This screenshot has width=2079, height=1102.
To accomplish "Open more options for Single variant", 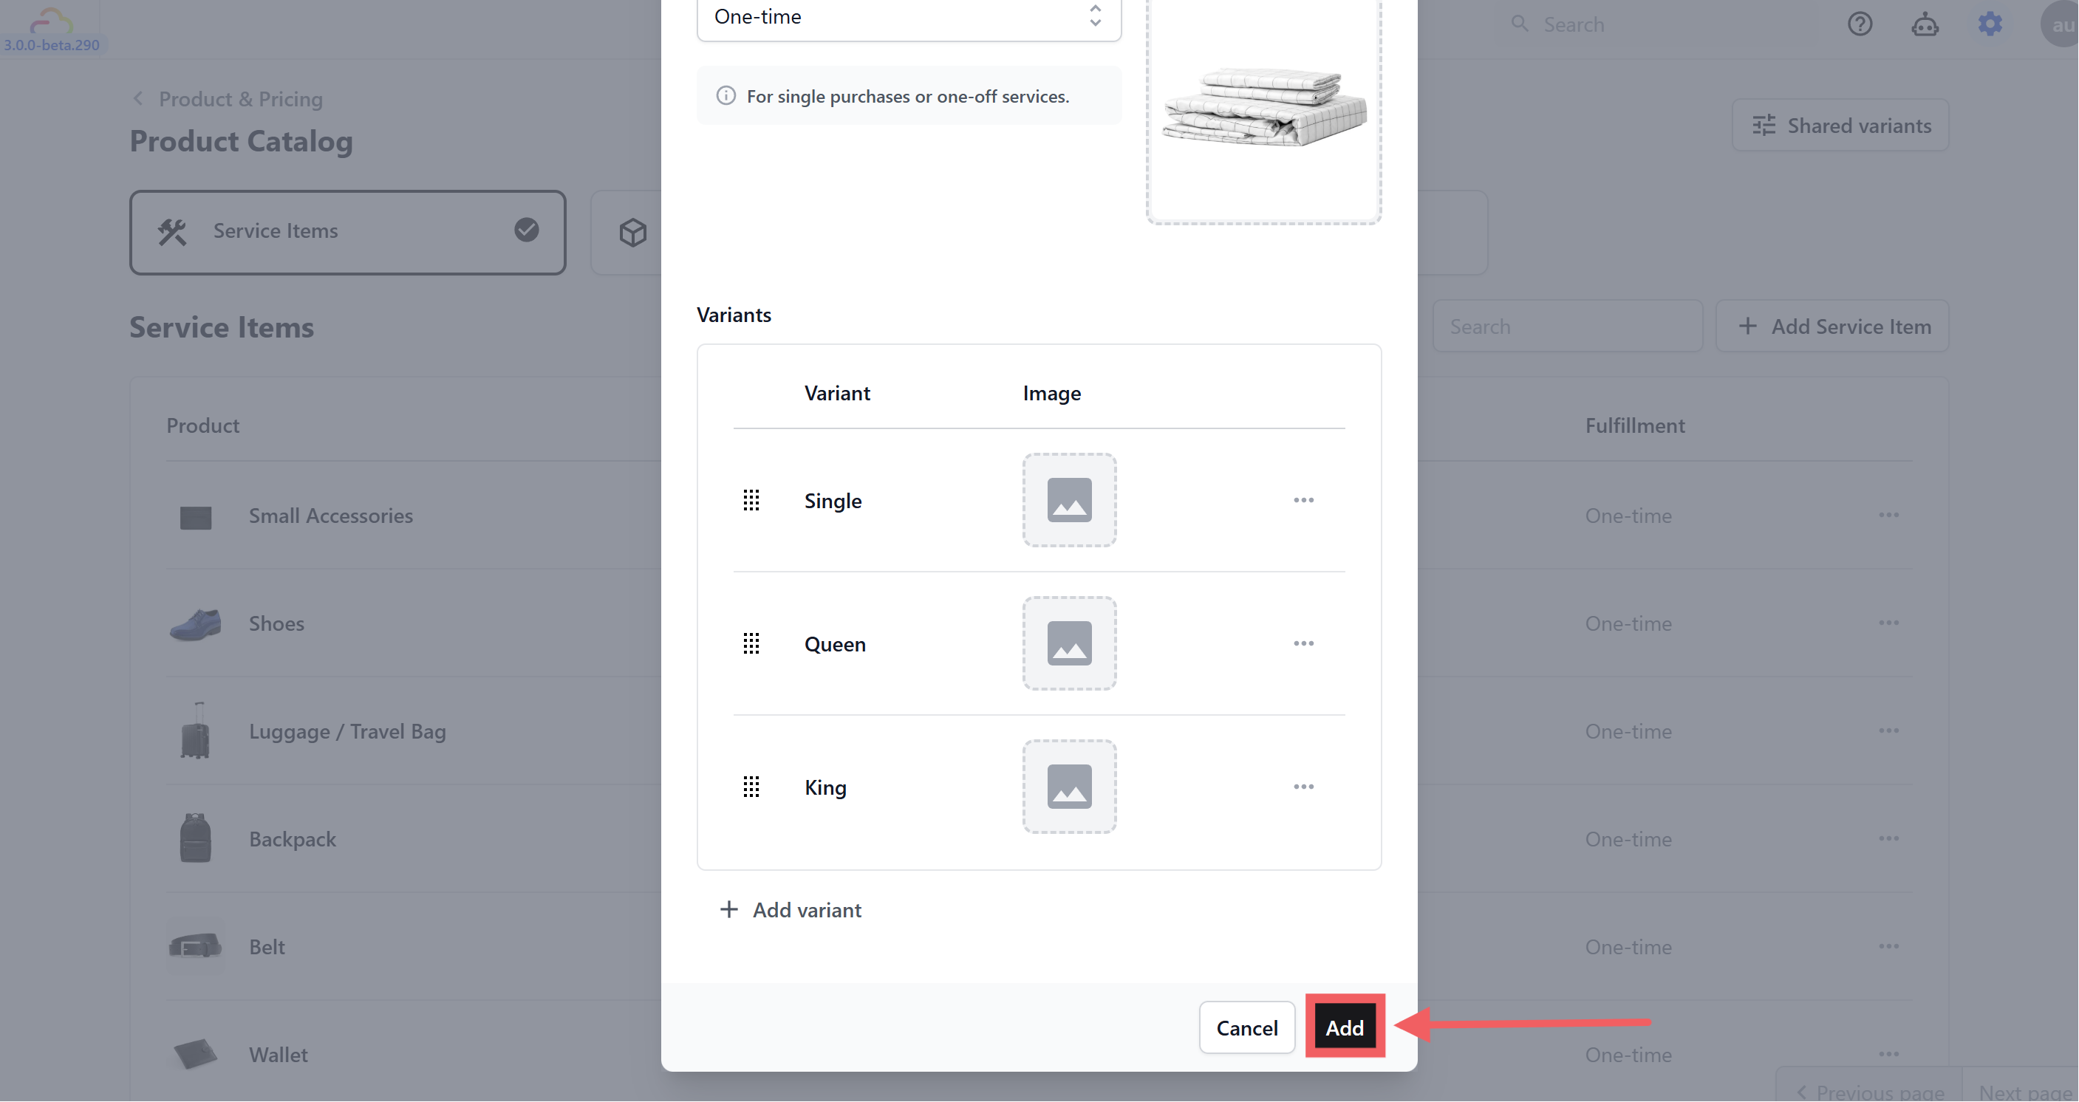I will click(x=1303, y=500).
